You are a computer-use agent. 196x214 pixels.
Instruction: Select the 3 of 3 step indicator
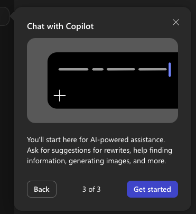[91, 189]
